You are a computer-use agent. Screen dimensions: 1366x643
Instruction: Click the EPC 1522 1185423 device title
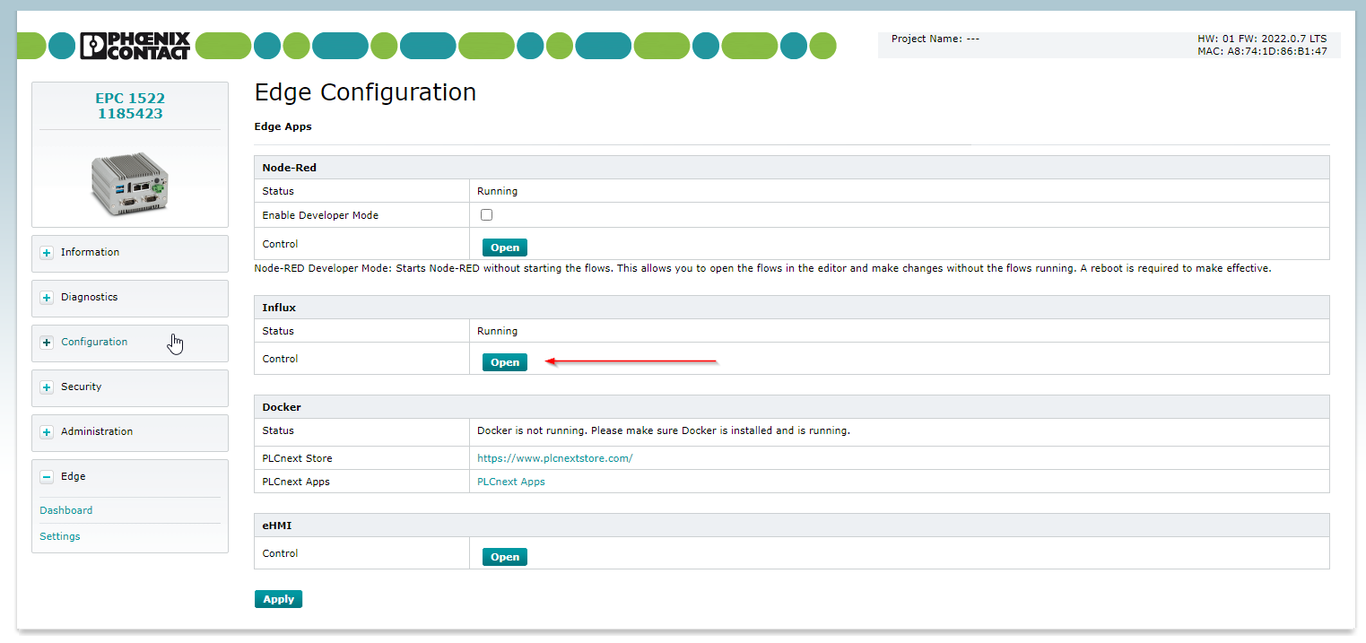[x=130, y=106]
